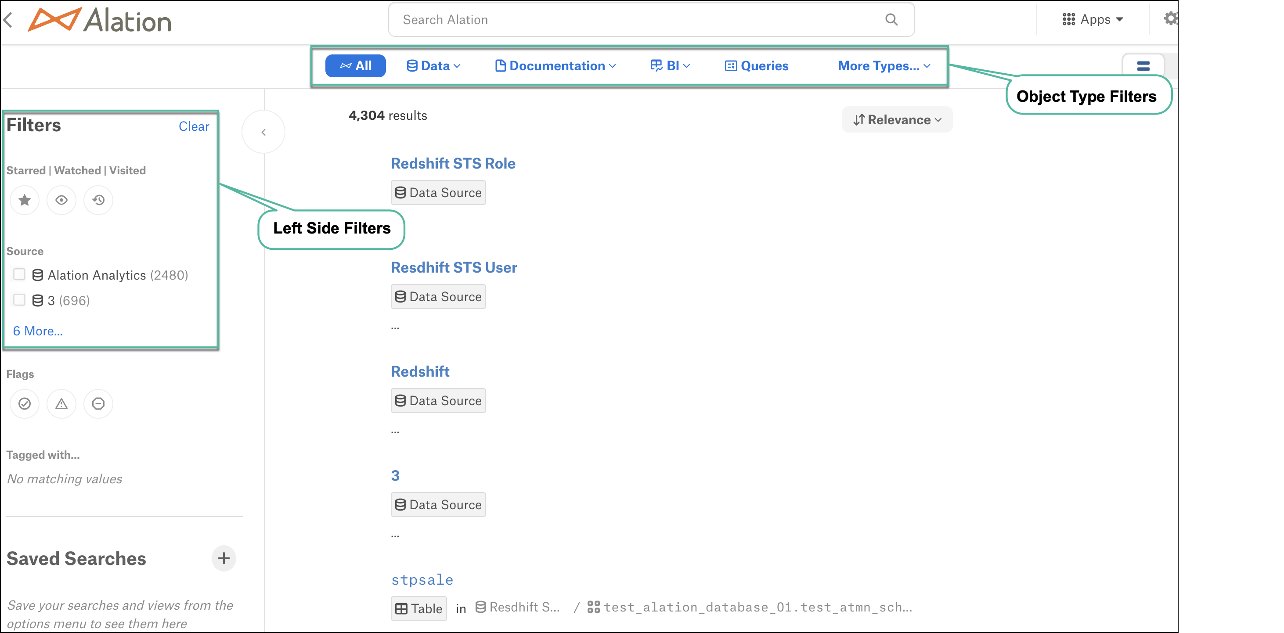Filter by Starred objects
The width and height of the screenshot is (1284, 633).
click(25, 200)
